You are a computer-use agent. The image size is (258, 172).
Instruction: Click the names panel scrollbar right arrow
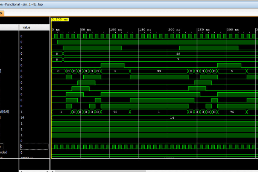(x=47, y=171)
